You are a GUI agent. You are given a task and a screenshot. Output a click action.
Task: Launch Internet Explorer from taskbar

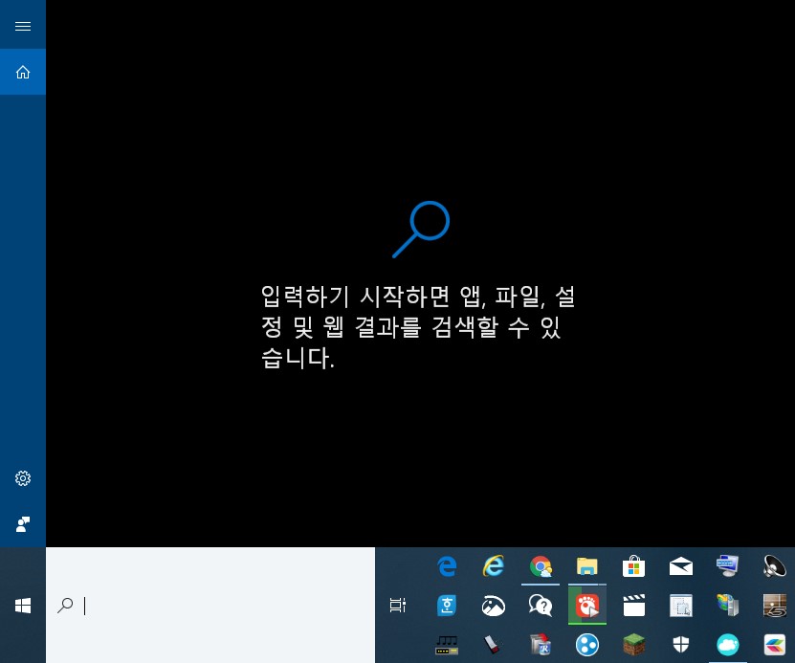click(494, 565)
